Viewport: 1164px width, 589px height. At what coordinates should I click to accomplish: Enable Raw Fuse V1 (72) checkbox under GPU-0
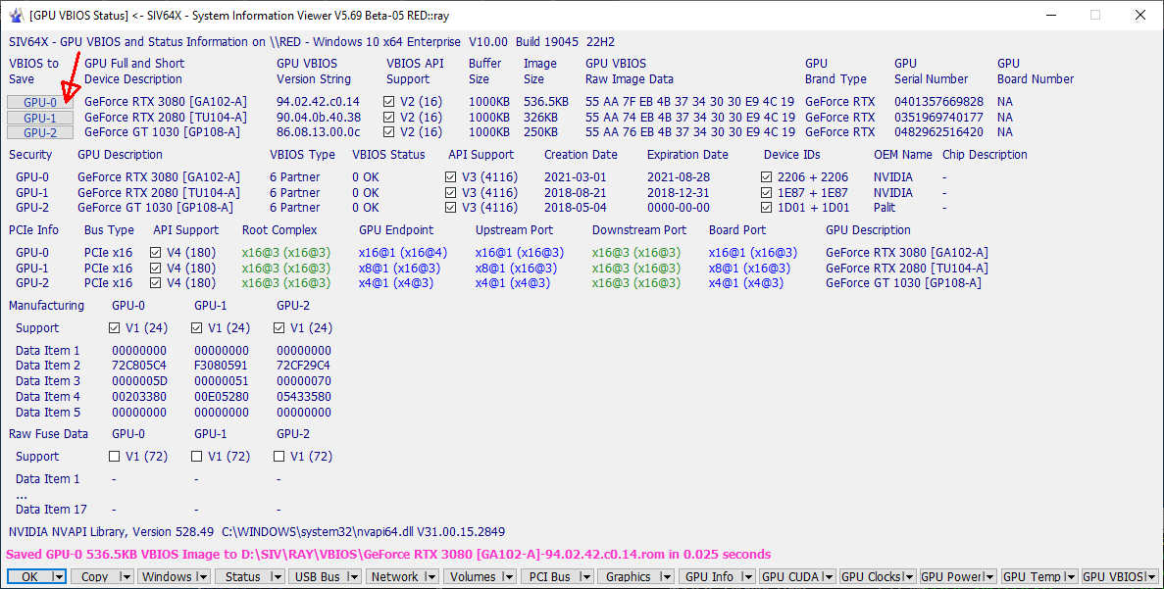pyautogui.click(x=115, y=457)
